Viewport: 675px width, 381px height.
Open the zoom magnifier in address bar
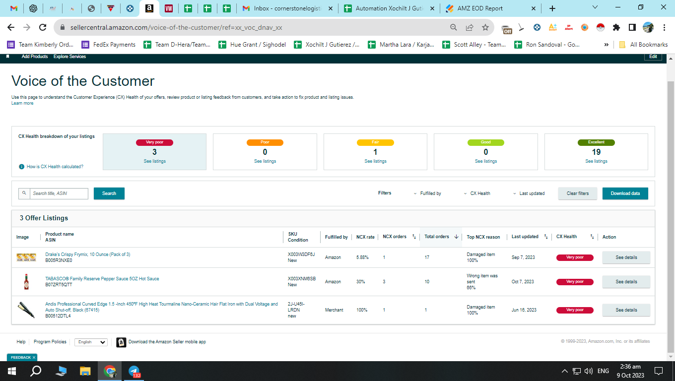(x=454, y=28)
